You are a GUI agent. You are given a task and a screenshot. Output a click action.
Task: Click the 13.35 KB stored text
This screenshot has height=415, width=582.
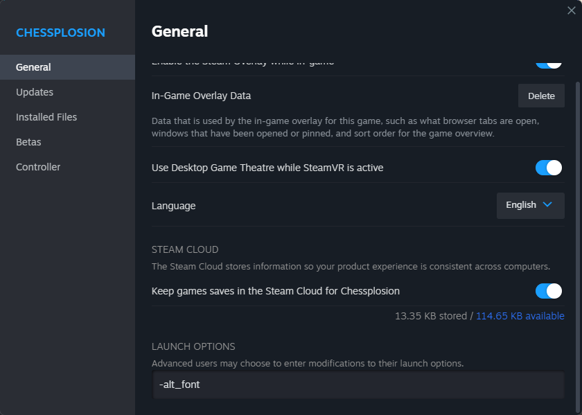pos(431,316)
